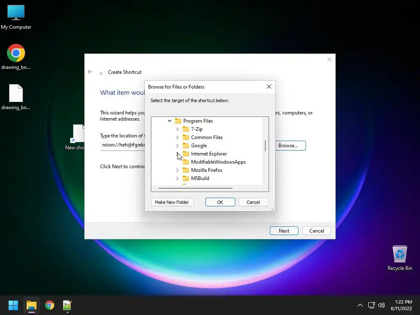Click the horizontal scrollbar in folder tree
This screenshot has width=420, height=315.
coord(195,188)
